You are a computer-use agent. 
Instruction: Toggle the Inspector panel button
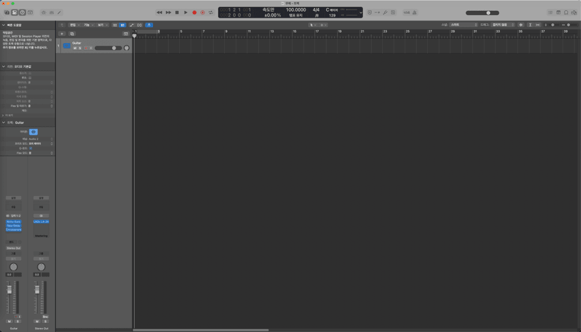[14, 12]
